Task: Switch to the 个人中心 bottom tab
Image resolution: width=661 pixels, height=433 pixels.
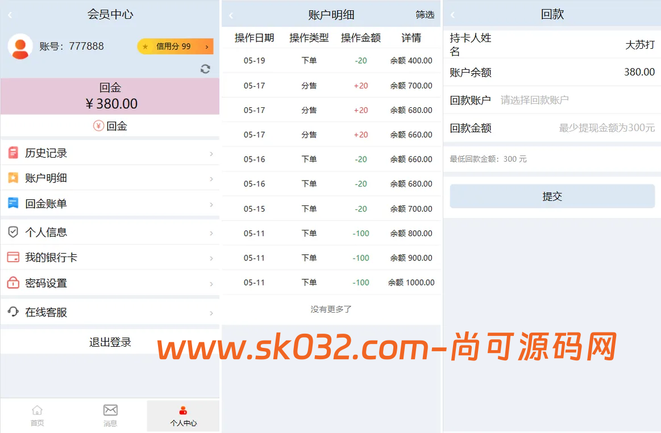Action: coord(184,416)
